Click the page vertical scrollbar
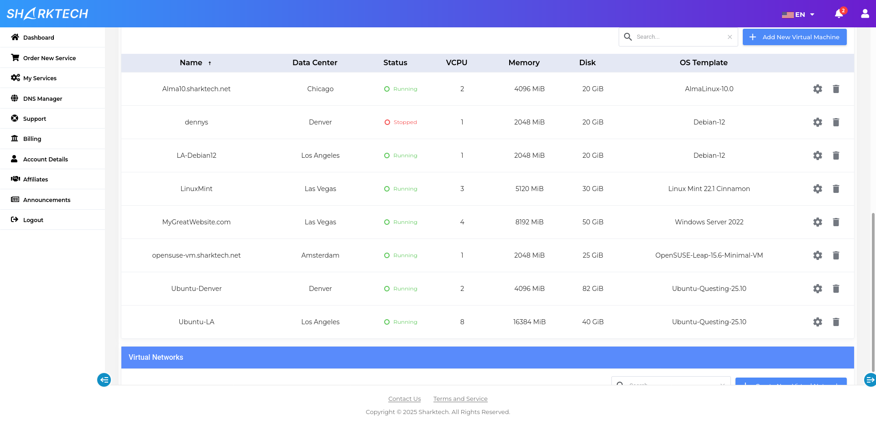This screenshot has height=425, width=876. click(x=873, y=292)
